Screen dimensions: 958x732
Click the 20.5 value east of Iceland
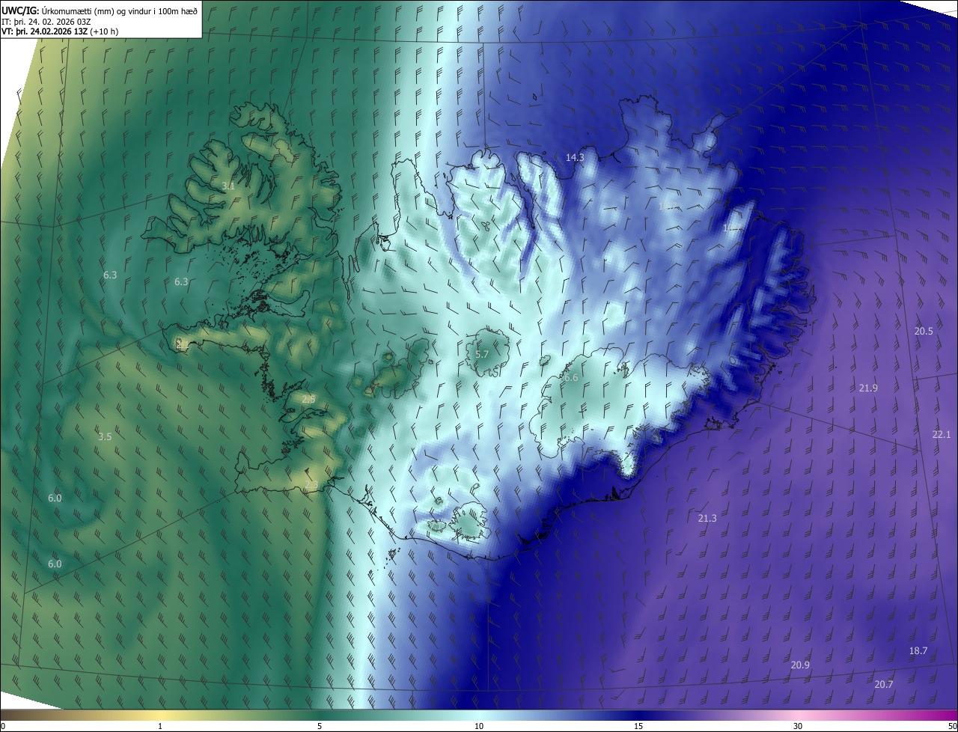(924, 332)
